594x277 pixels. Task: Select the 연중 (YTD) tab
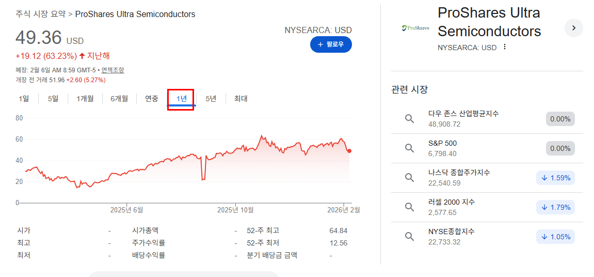click(152, 99)
